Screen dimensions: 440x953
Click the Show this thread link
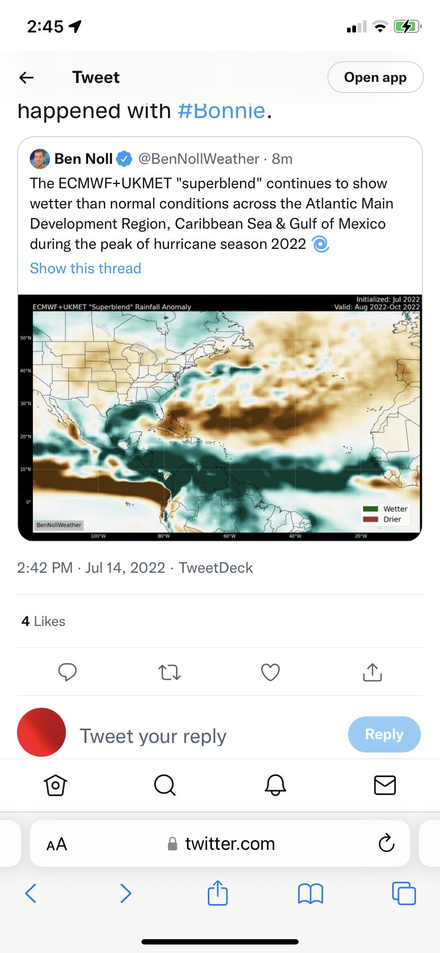86,269
